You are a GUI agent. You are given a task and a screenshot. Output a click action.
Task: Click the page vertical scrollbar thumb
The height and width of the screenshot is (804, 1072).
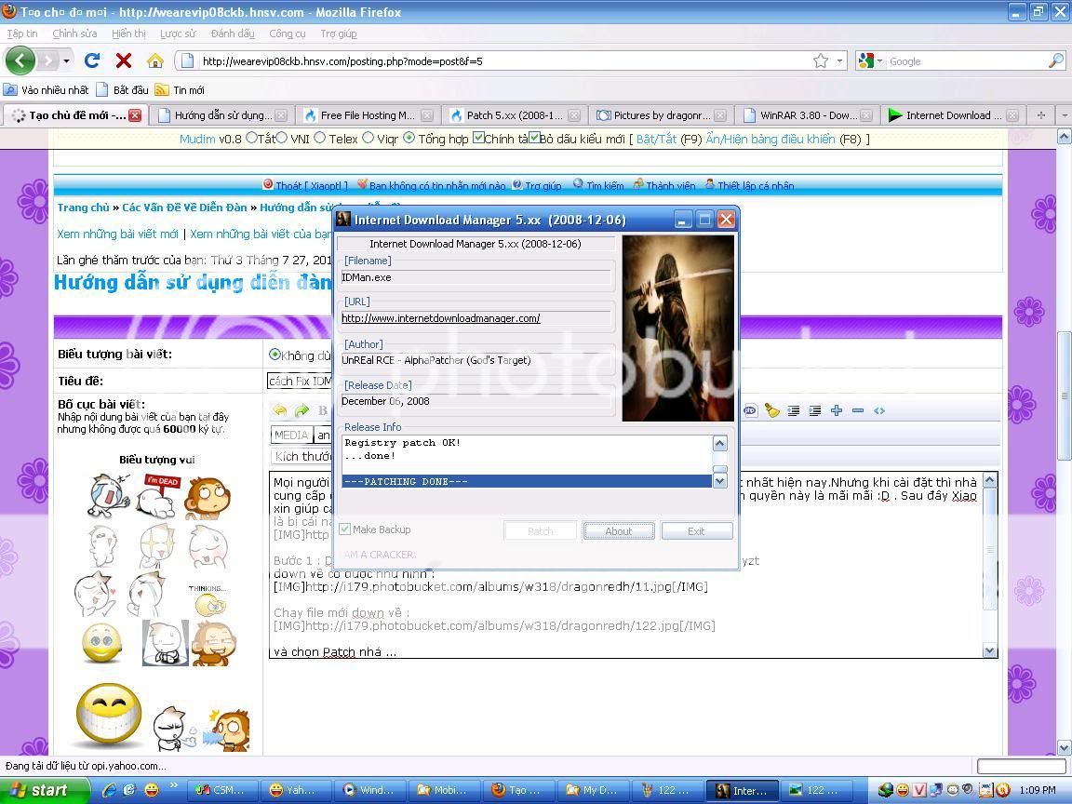[1064, 396]
